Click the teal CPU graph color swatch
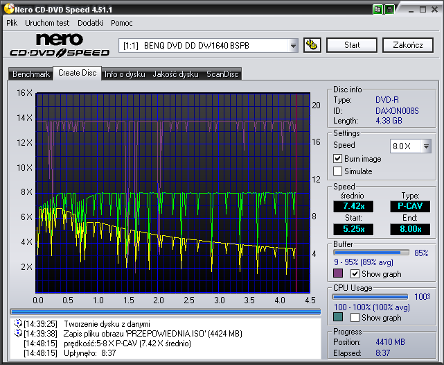The height and width of the screenshot is (365, 444). click(x=338, y=317)
